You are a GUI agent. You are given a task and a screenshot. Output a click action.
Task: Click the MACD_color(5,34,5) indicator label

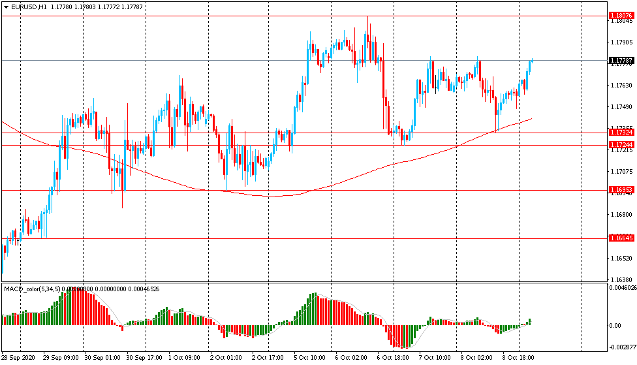(x=32, y=289)
